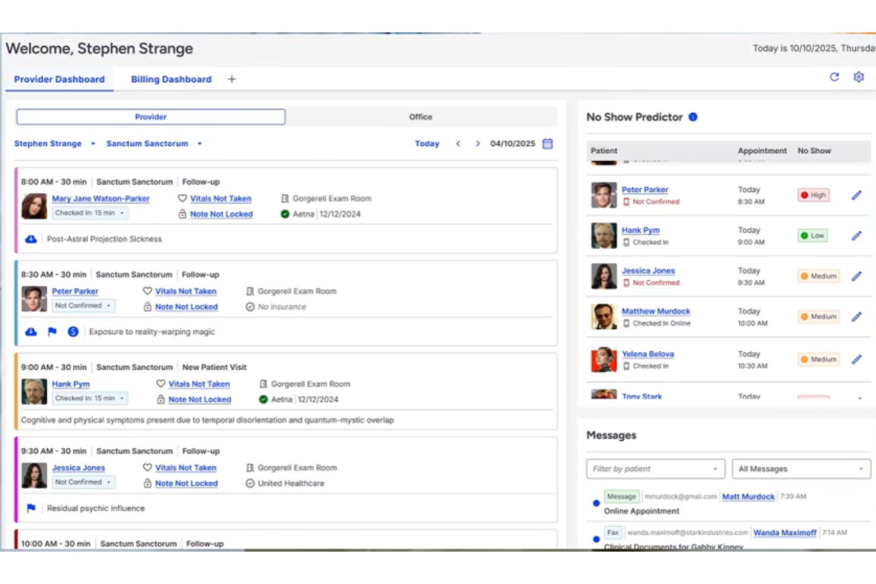Open Peter Parker's Not Confirmed status dropdown
Image resolution: width=876 pixels, height=584 pixels.
tap(83, 306)
